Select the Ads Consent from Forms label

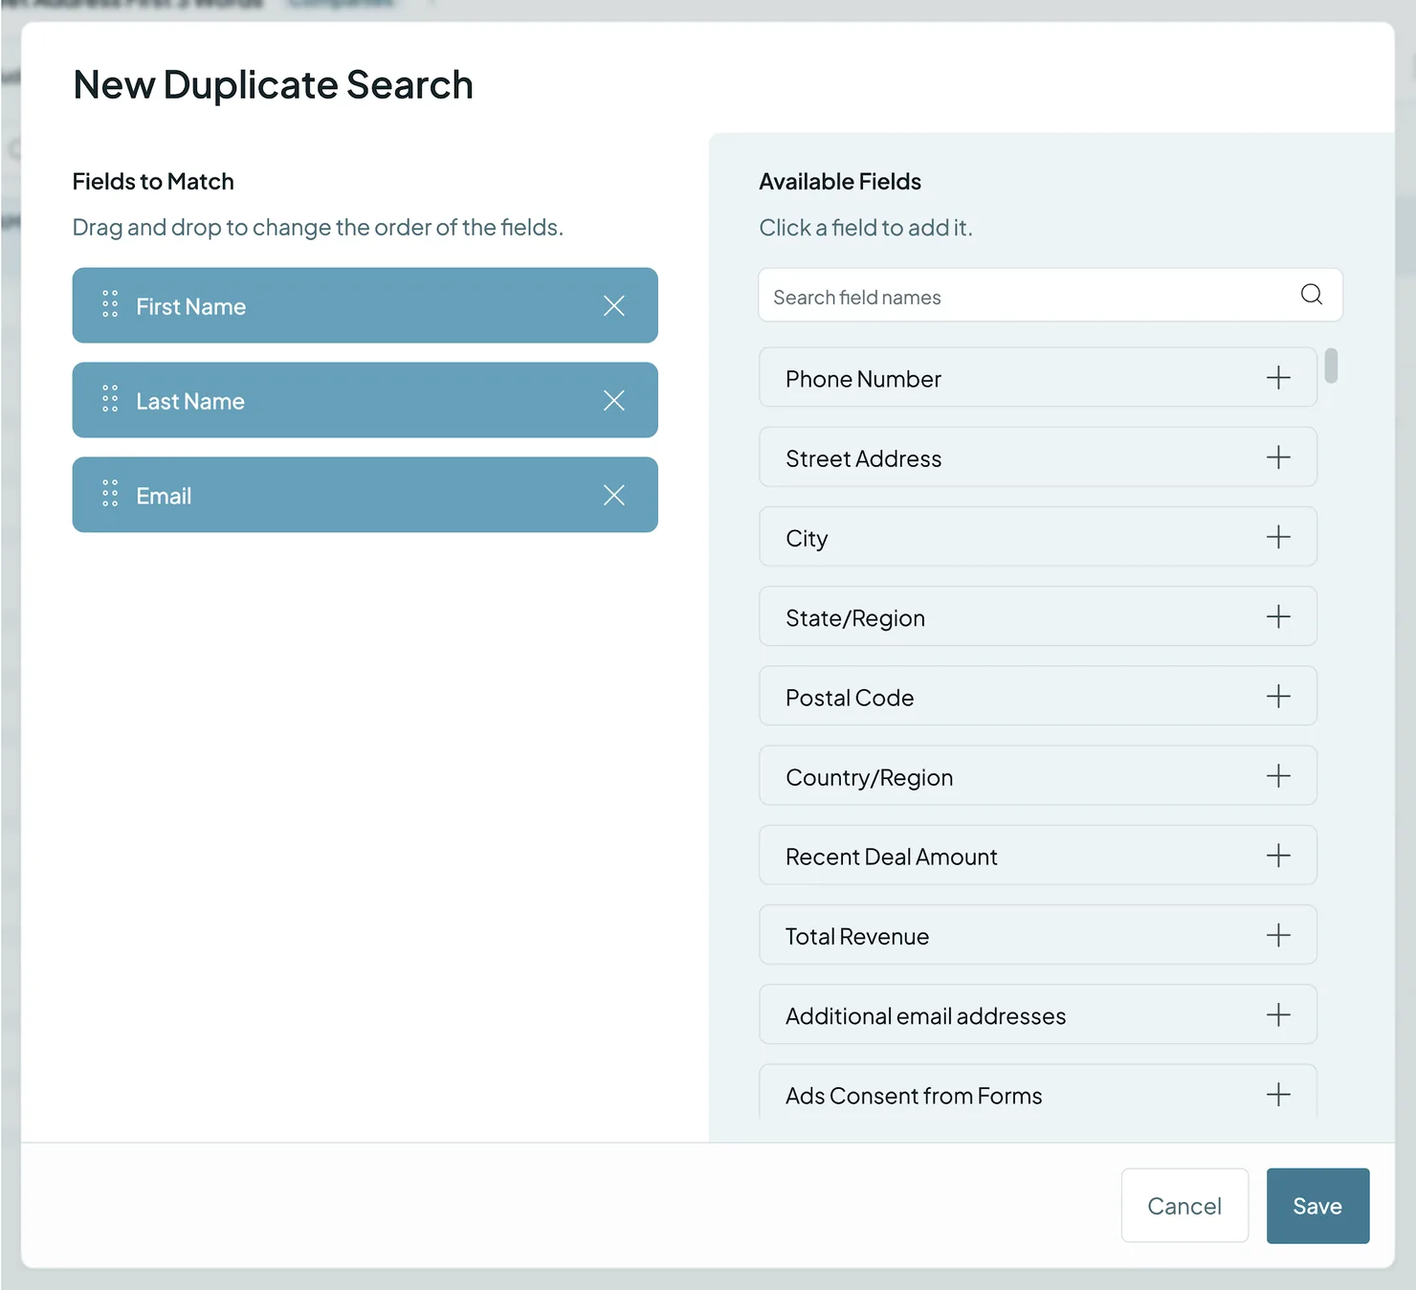point(914,1096)
